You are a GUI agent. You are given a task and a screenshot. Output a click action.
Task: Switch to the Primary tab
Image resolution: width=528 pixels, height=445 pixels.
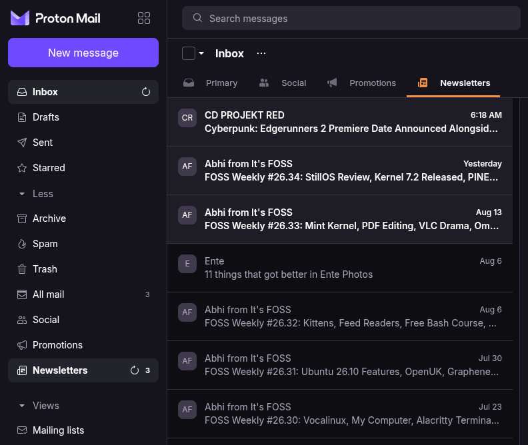[211, 83]
